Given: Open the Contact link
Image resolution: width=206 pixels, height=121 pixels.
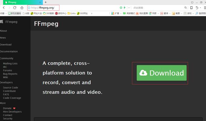Looking at the screenshot, I should pyautogui.click(x=8, y=115).
